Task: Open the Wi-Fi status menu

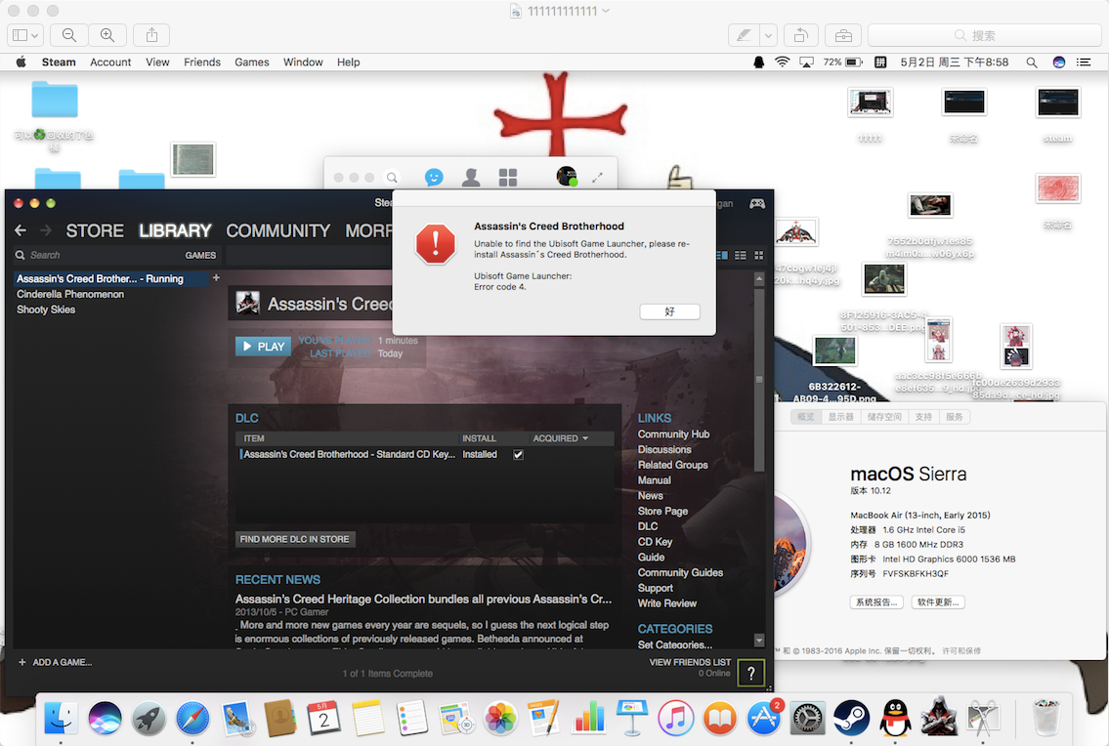Action: tap(782, 62)
